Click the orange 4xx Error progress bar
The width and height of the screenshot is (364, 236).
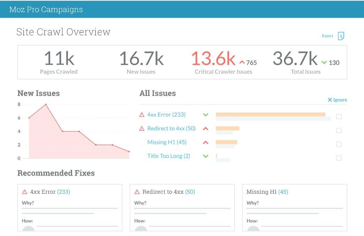(270, 114)
